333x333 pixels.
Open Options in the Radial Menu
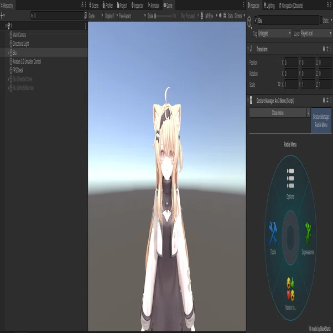pos(290,184)
